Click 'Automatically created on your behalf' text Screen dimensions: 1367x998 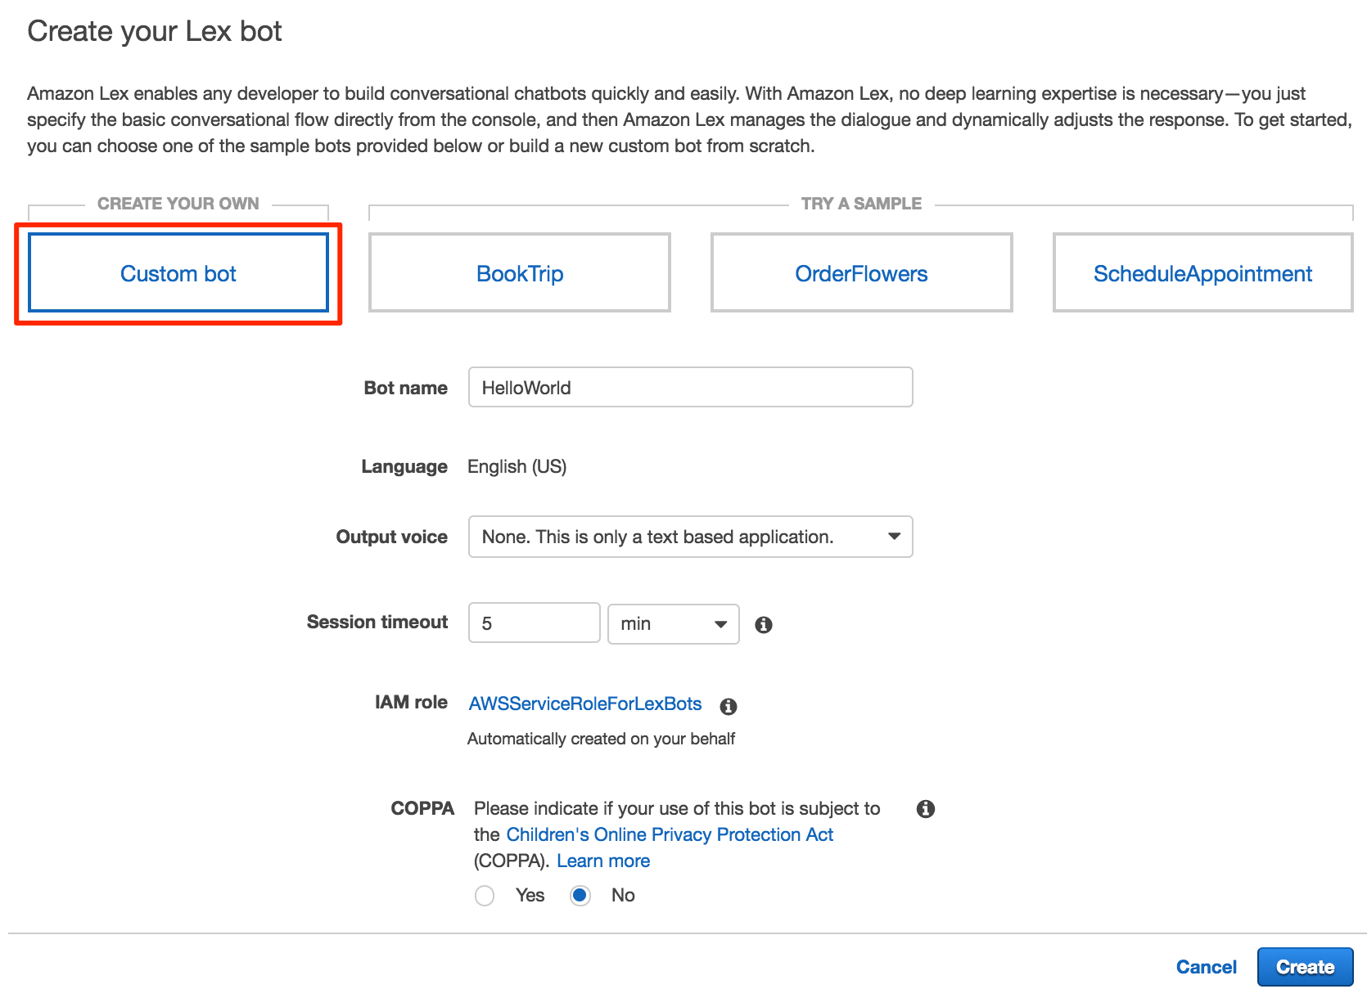(x=601, y=739)
